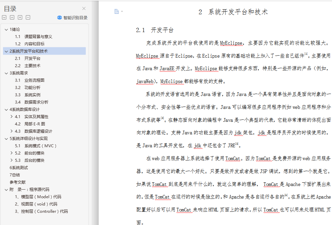Click the 目录 pane title
This screenshot has height=225, width=332.
pos(10,9)
